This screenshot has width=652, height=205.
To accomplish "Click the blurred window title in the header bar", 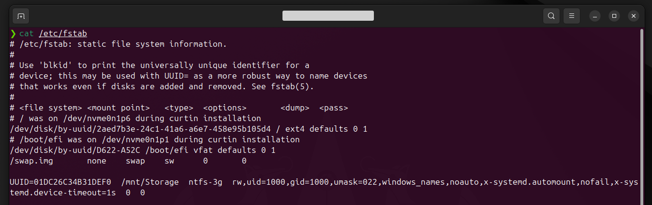I will point(328,16).
